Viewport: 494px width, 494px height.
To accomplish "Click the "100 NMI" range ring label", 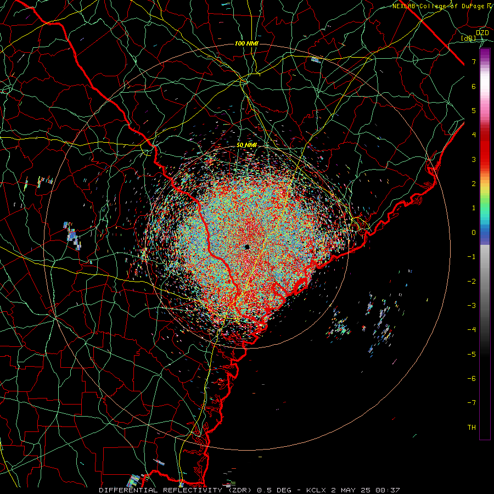I will click(246, 43).
